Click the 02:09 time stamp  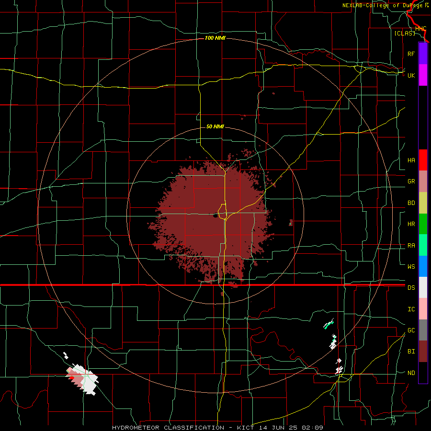coord(312,428)
